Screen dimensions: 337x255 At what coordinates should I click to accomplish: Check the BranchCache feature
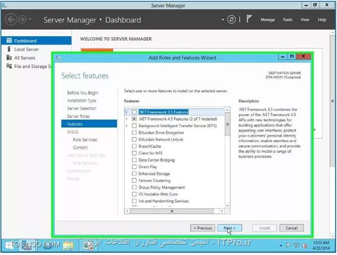coord(134,146)
